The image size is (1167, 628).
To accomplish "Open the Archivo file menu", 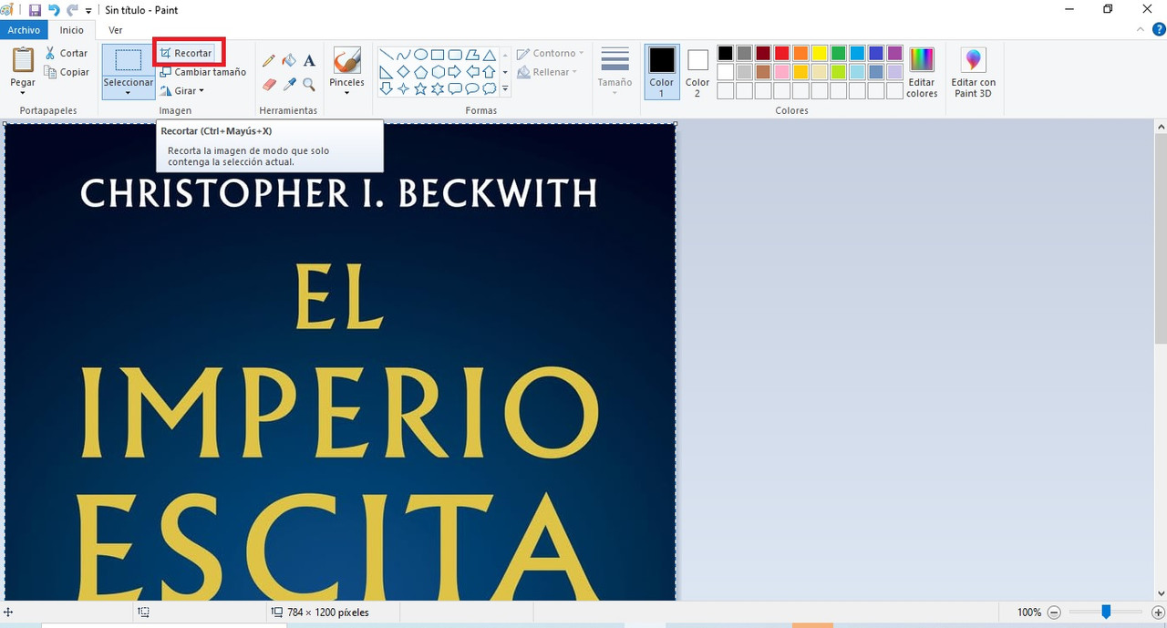I will 24,30.
